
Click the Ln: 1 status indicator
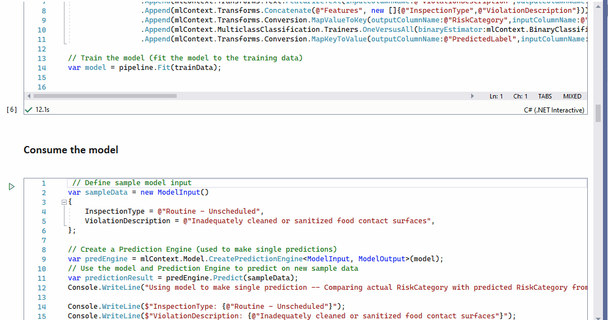[496, 96]
